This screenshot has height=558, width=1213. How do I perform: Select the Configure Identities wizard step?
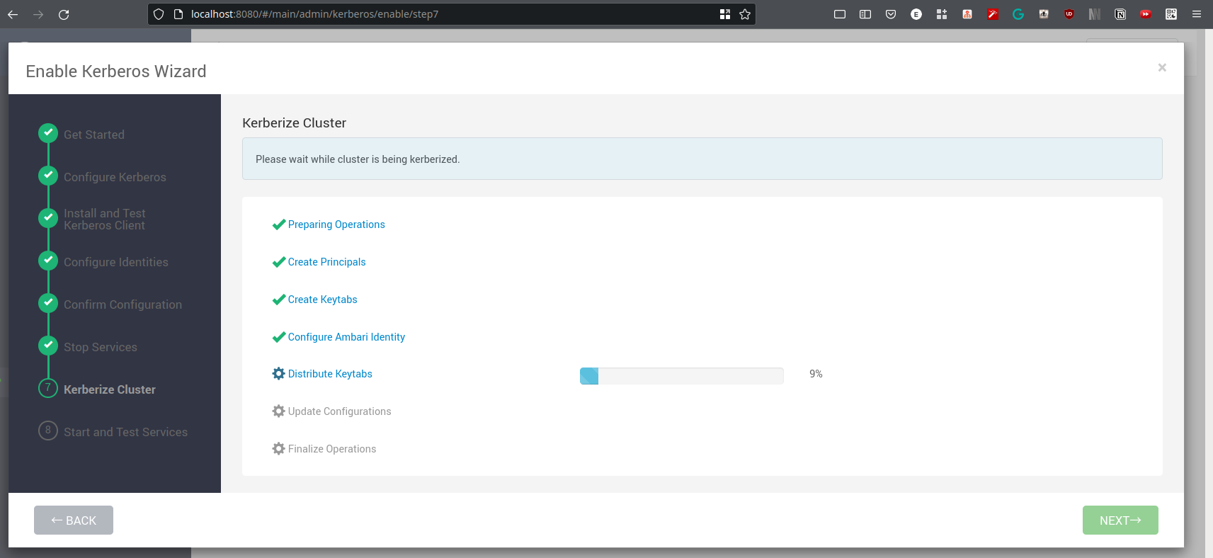tap(116, 262)
